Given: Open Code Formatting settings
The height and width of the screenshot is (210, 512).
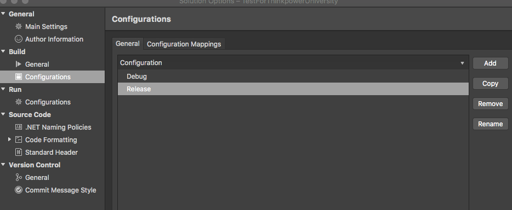Looking at the screenshot, I should pyautogui.click(x=51, y=140).
